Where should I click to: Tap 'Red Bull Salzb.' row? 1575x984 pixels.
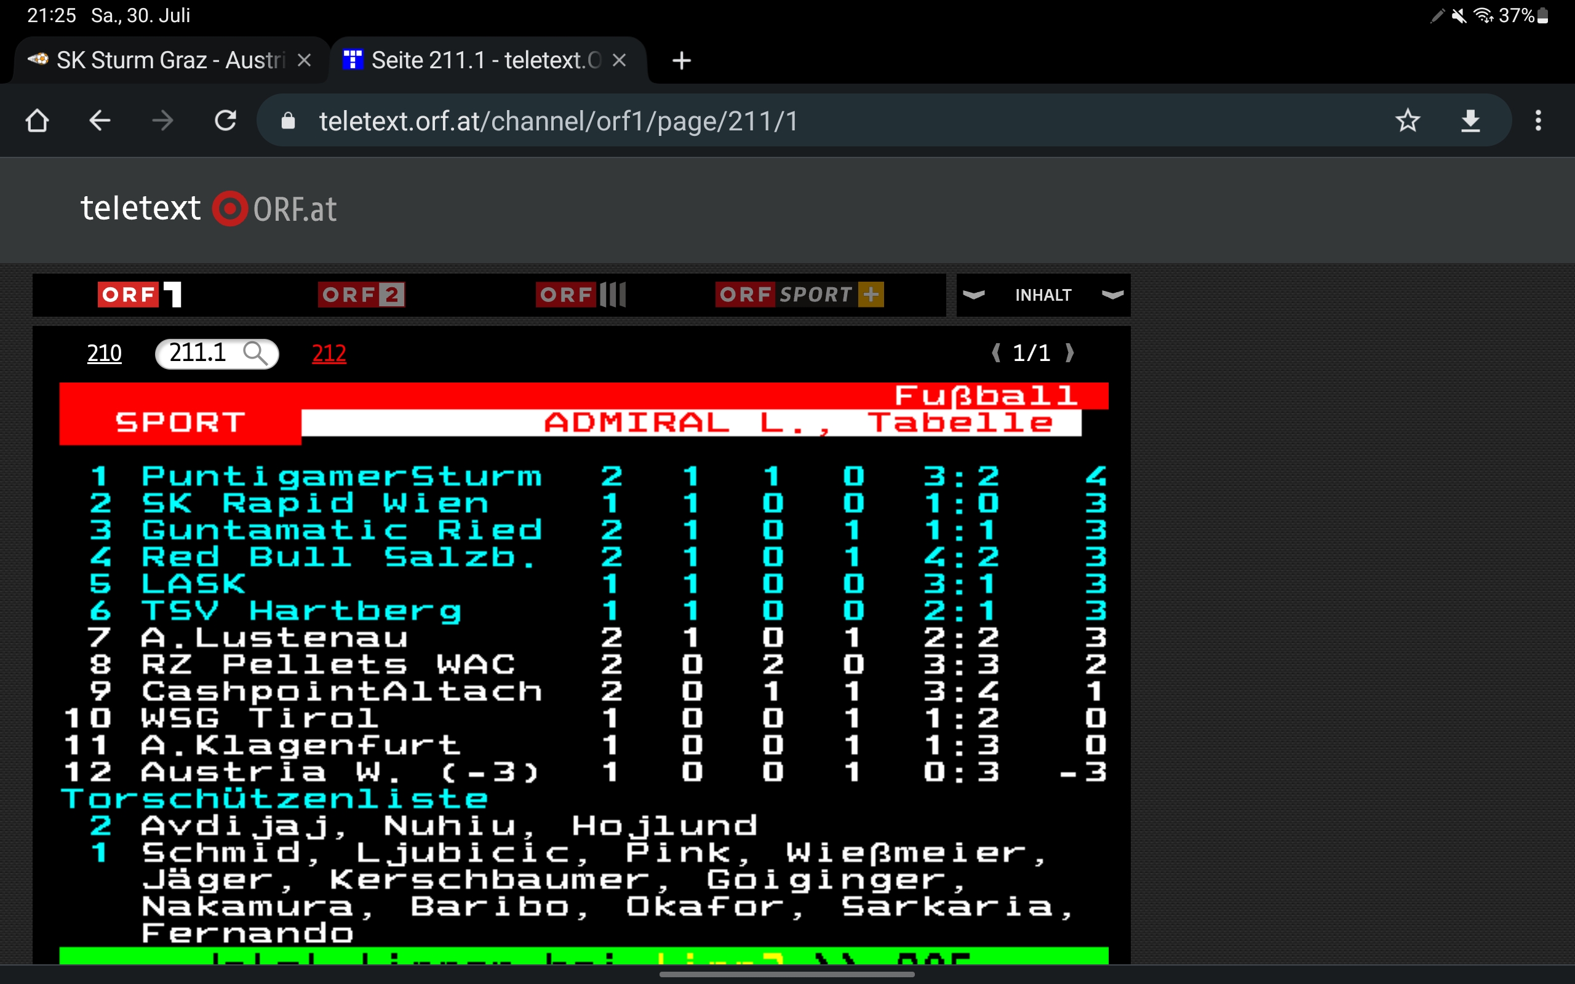(584, 557)
